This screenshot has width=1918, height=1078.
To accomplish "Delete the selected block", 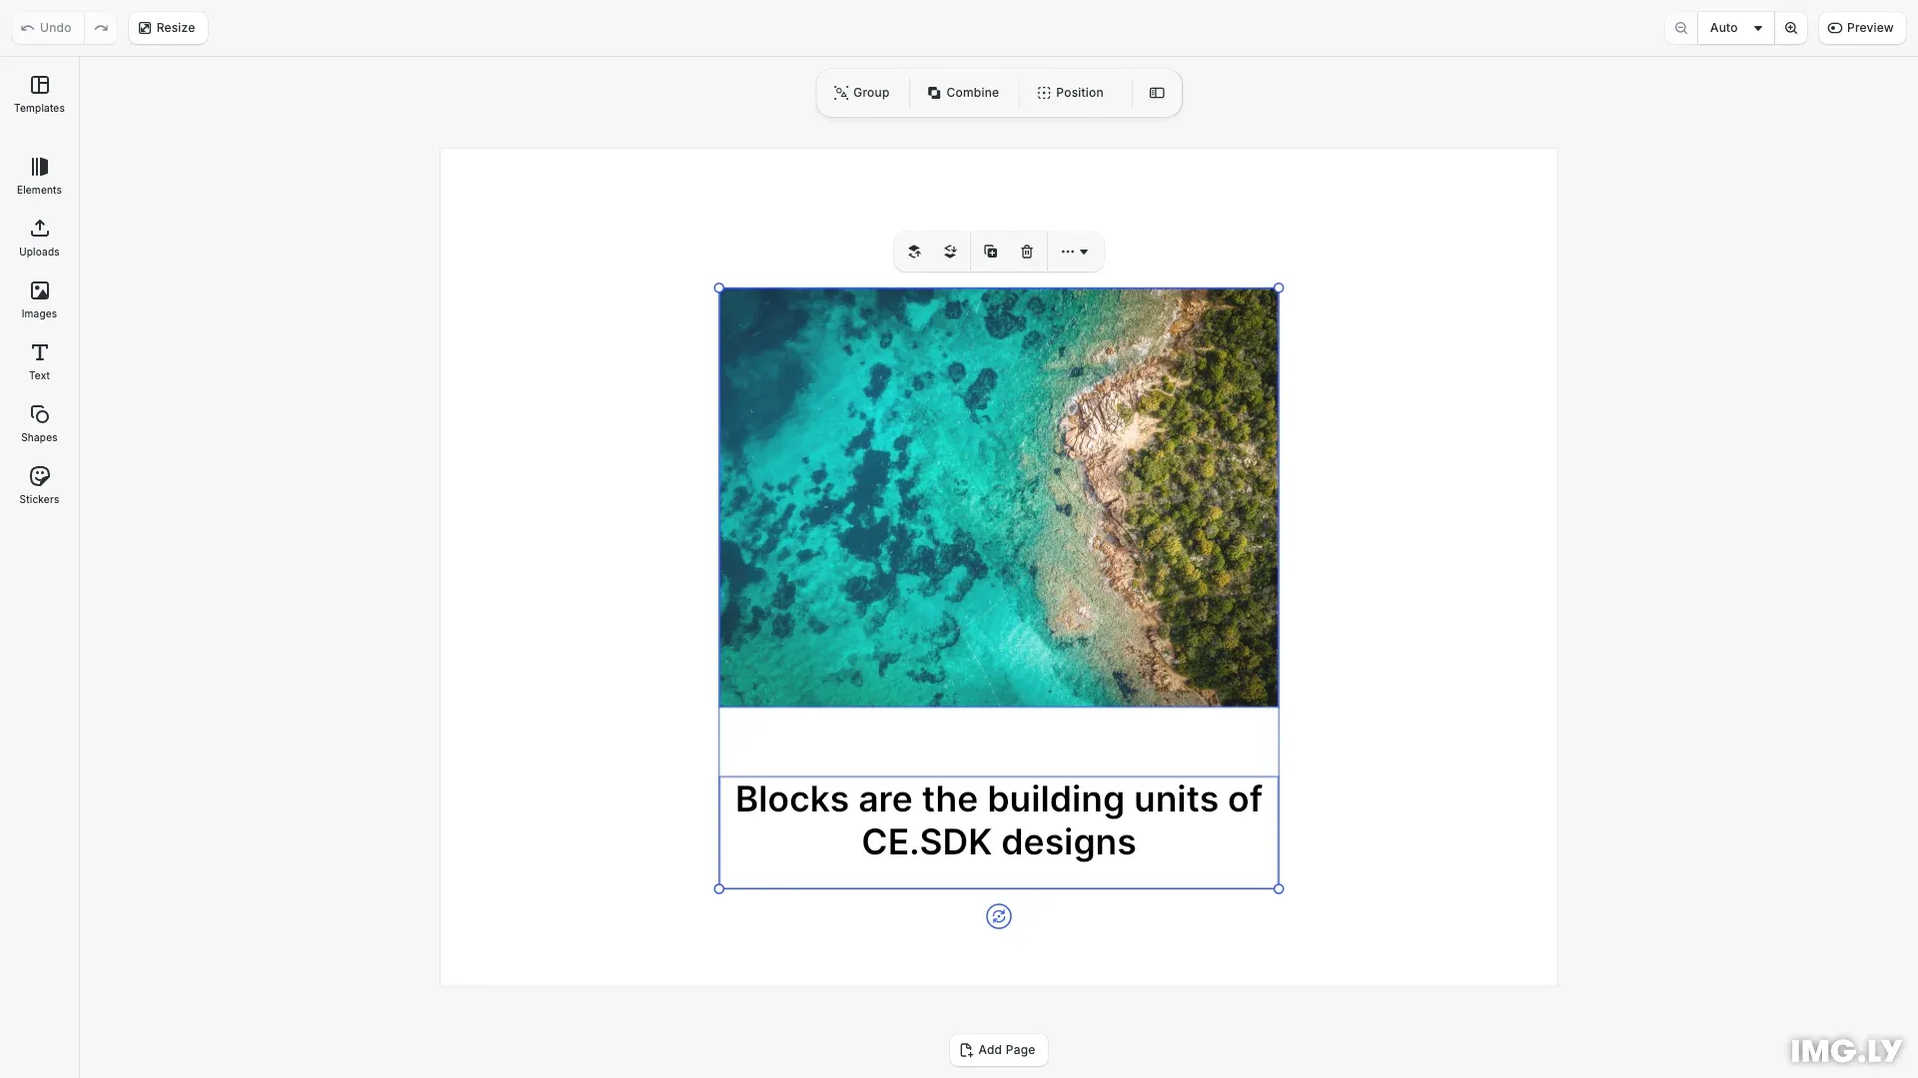I will pos(1027,251).
